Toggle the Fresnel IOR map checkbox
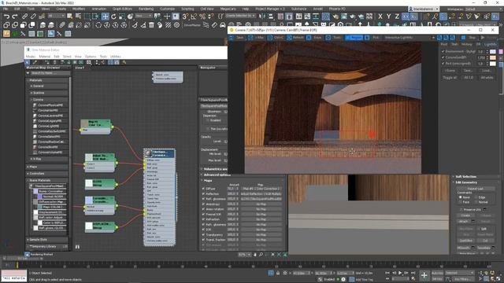This screenshot has width=504, height=283. point(203,214)
